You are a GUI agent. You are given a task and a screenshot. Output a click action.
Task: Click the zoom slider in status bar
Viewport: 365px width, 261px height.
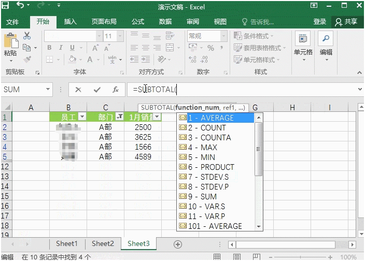coord(300,257)
